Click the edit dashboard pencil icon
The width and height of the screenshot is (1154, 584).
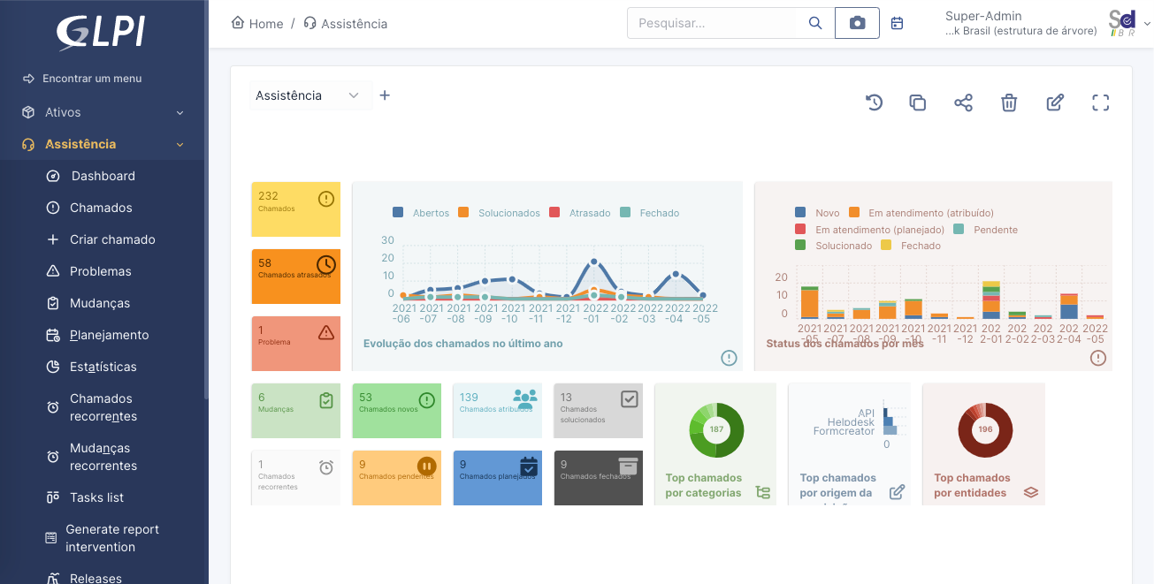(1055, 102)
